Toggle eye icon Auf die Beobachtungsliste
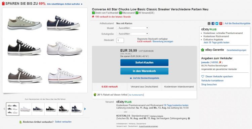The image size is (252, 129). tap(131, 78)
